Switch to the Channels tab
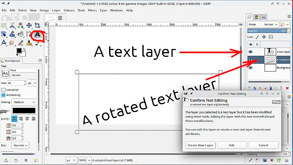Viewport: 293px width, 165px height. pyautogui.click(x=256, y=17)
